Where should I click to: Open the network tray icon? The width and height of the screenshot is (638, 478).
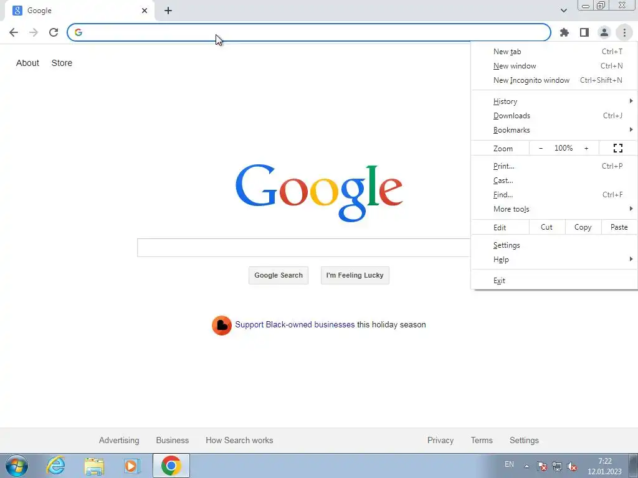coord(556,466)
